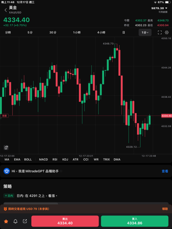This screenshot has width=172, height=229.
Task: Switch to 4小時 timeframe
Action: tap(101, 32)
